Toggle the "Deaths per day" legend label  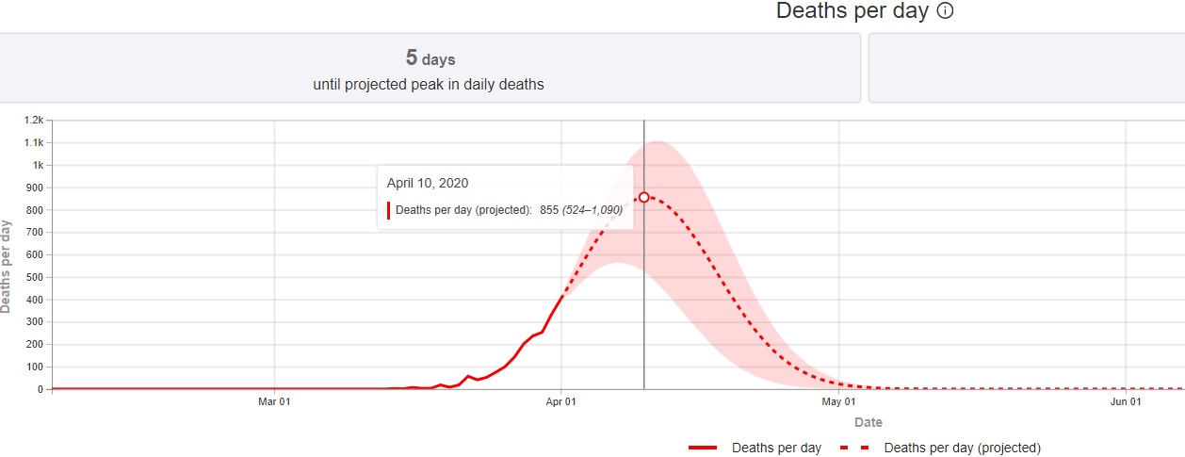pyautogui.click(x=776, y=448)
